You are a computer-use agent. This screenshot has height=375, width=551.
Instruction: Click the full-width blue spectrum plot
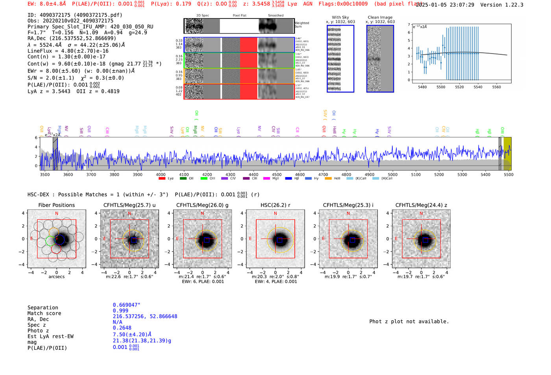point(275,154)
